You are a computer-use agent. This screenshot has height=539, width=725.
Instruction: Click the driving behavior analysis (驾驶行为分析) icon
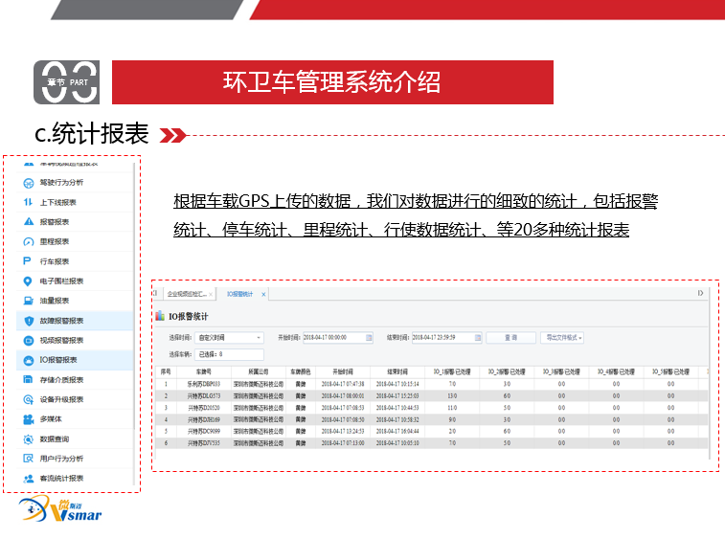pos(28,182)
